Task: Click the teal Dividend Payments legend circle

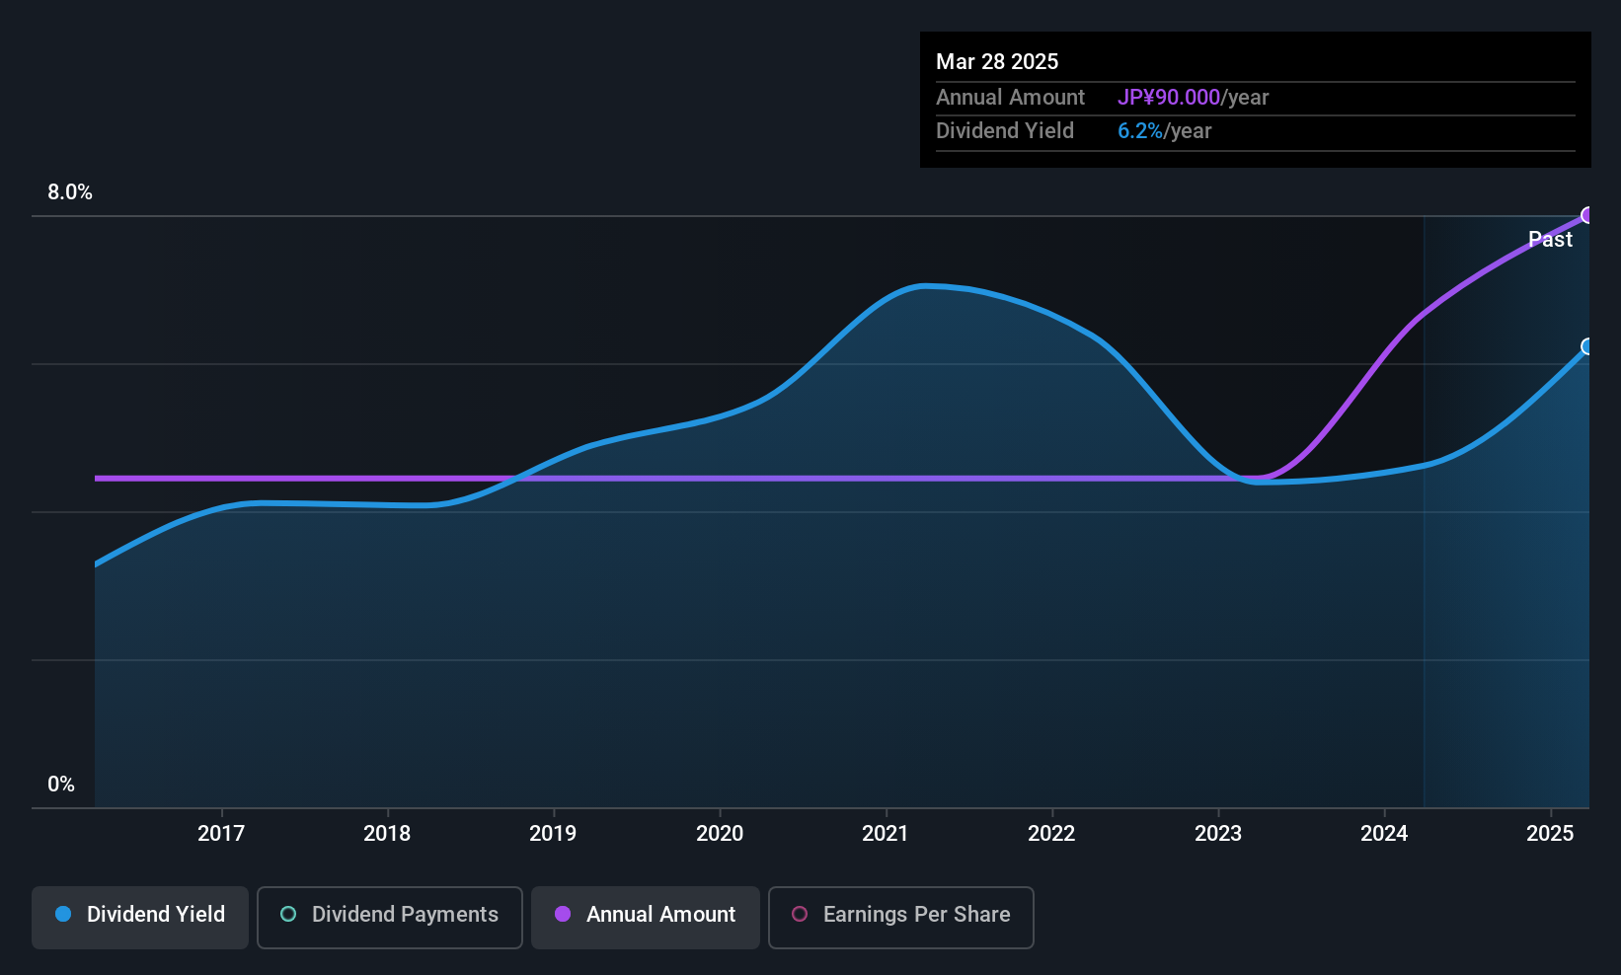Action: coord(288,914)
